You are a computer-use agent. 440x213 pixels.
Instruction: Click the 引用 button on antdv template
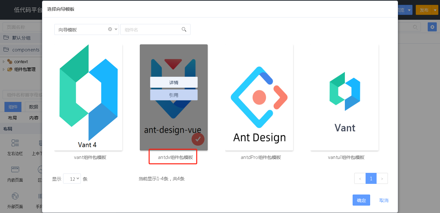[x=174, y=95]
